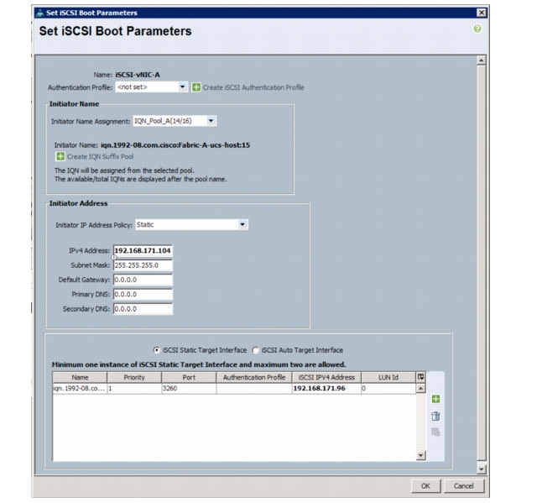Click the green plus icon beside Create iSCSI Authentication Profile

(196, 87)
